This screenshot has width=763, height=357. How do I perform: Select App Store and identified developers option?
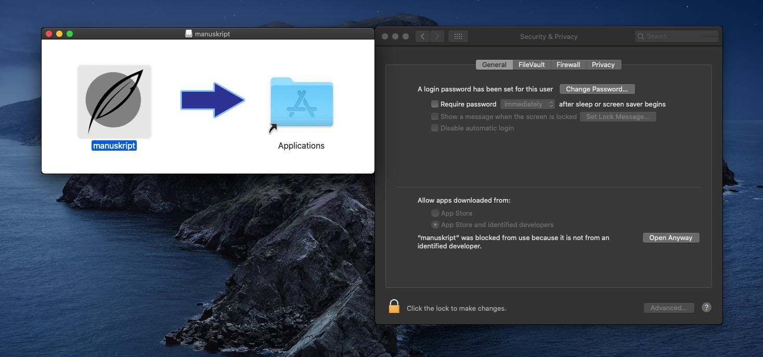tap(435, 224)
